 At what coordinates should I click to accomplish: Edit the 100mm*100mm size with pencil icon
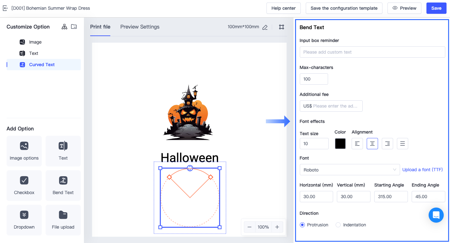pyautogui.click(x=265, y=27)
